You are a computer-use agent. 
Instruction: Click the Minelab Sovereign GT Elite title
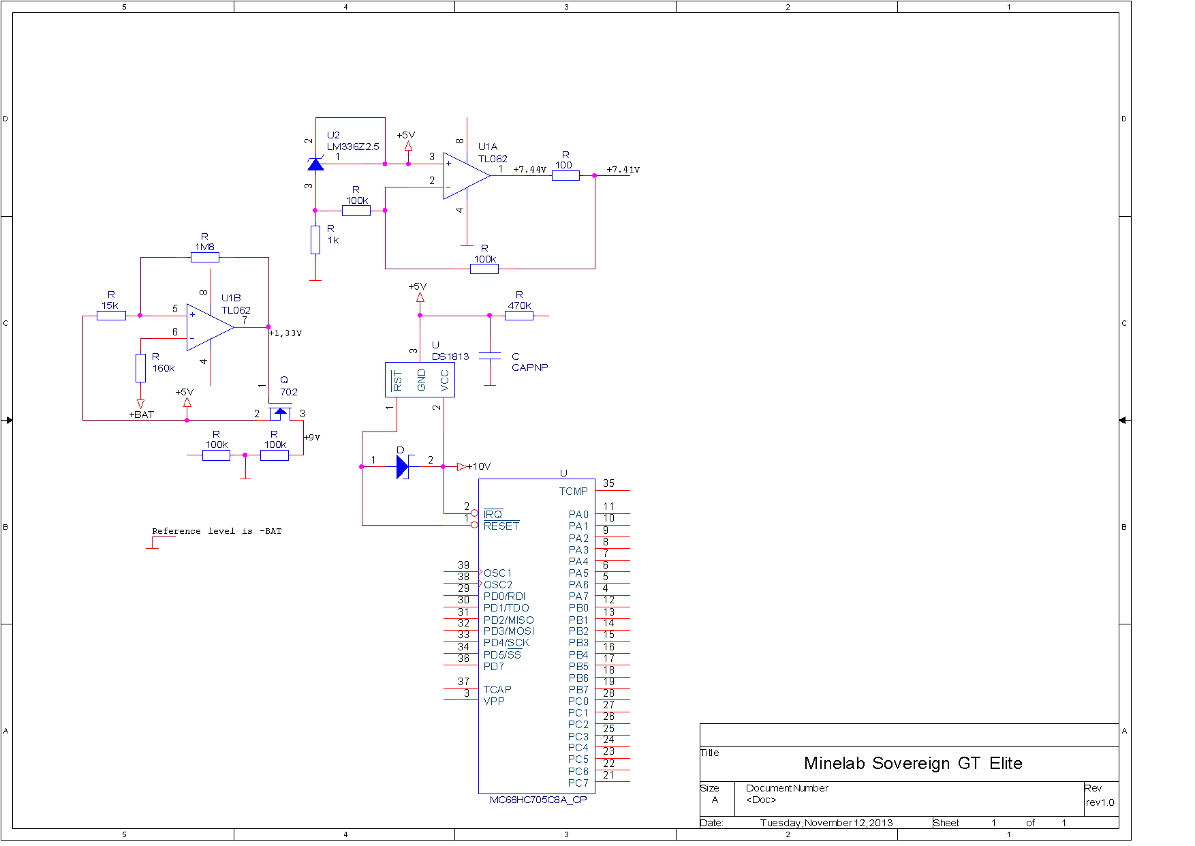913,764
